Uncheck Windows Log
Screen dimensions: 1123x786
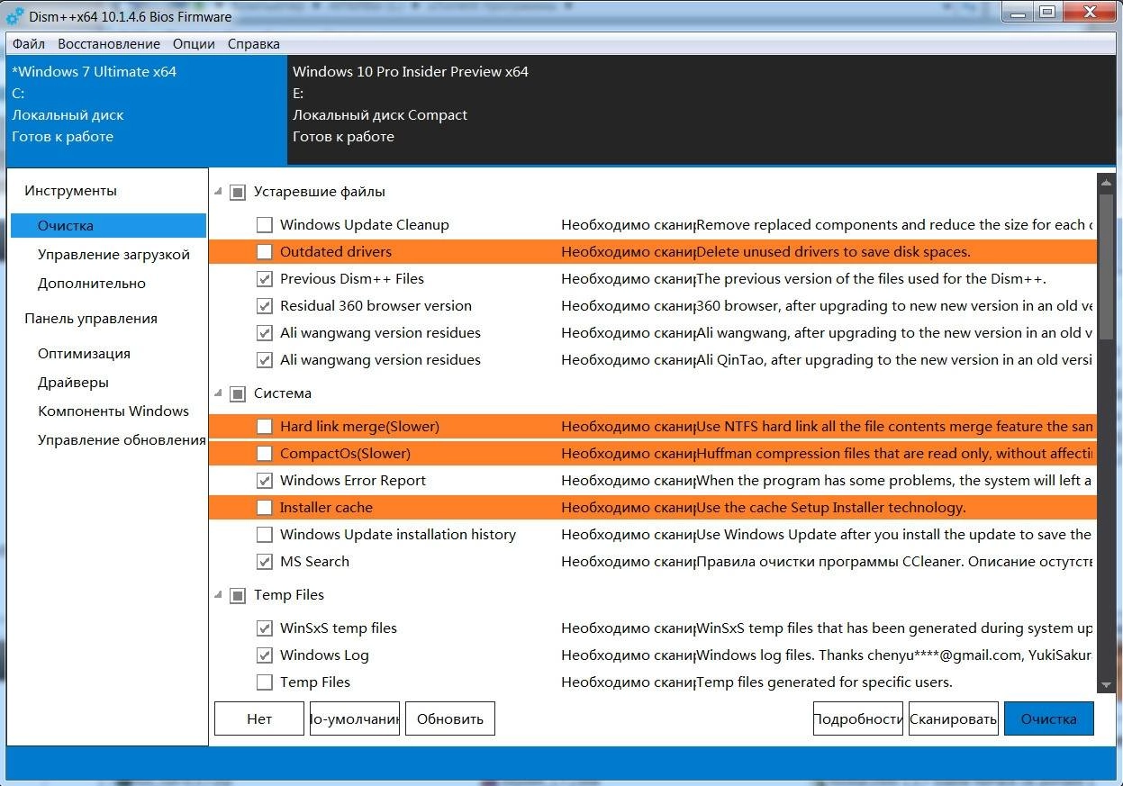264,655
